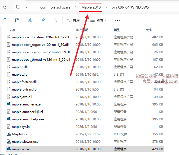Click the Maplet.ico file icon
The height and width of the screenshot is (155, 179).
tap(9, 134)
